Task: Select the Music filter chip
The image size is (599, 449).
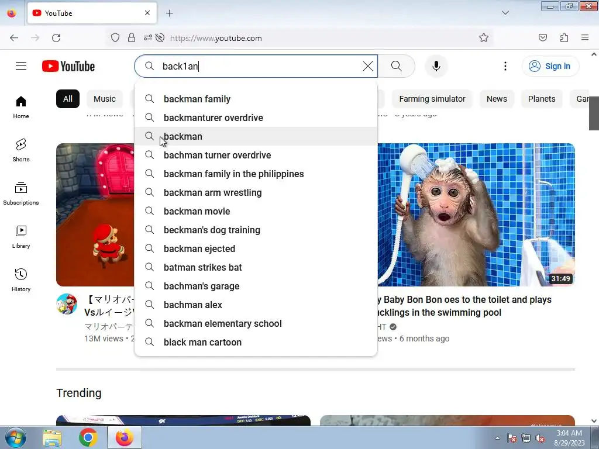Action: 105,99
